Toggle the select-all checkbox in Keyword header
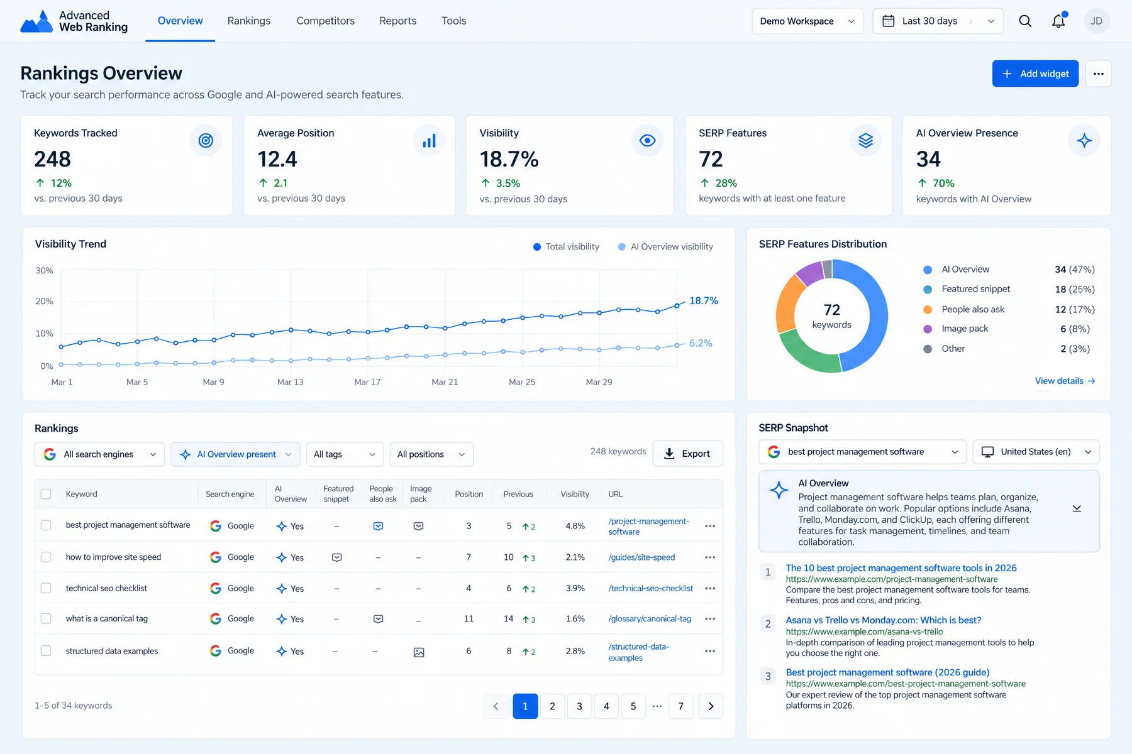 [46, 494]
